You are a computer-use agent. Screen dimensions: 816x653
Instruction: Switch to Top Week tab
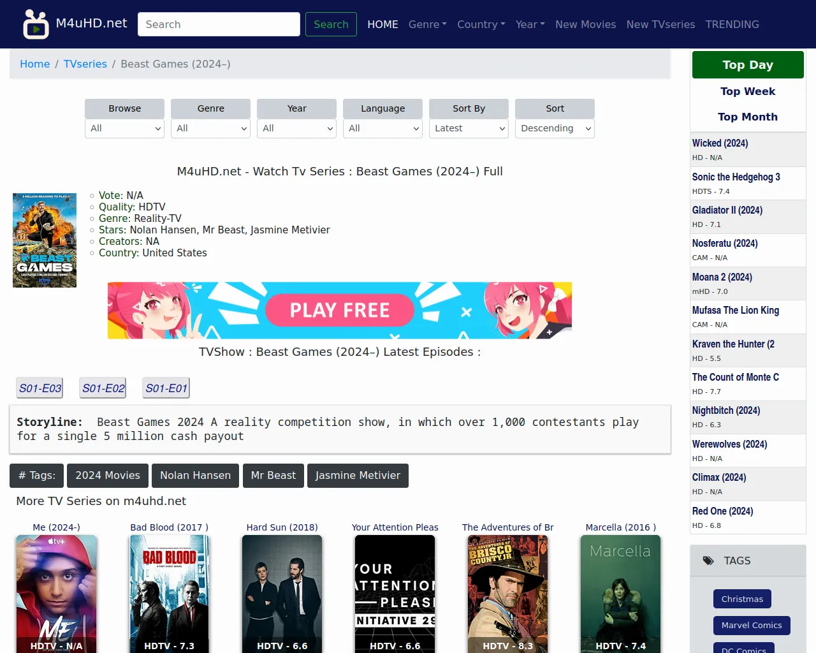(748, 91)
